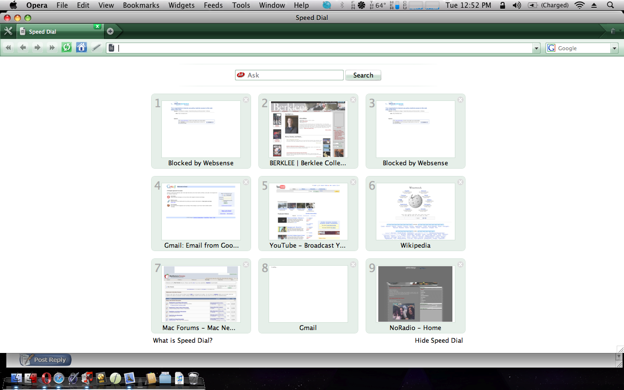Image resolution: width=624 pixels, height=390 pixels.
Task: Remove Speed Dial entry 1
Action: 246,99
